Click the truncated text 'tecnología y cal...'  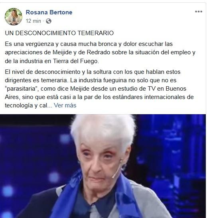[x=28, y=105]
